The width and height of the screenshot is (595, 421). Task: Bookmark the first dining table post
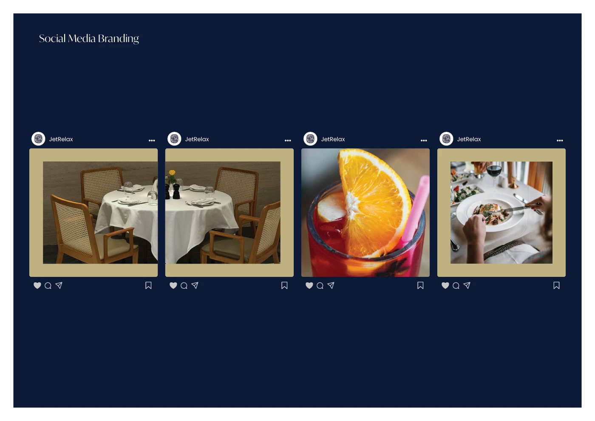coord(148,285)
